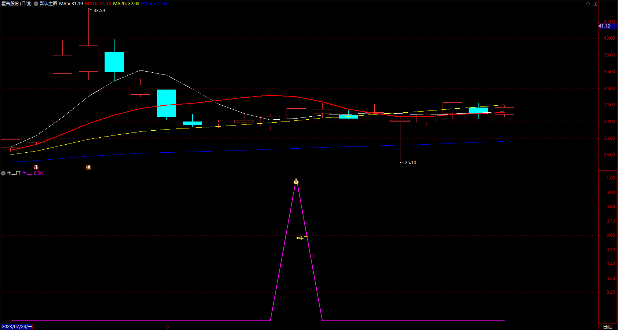Click the month 8 marker on the time axis

168,327
